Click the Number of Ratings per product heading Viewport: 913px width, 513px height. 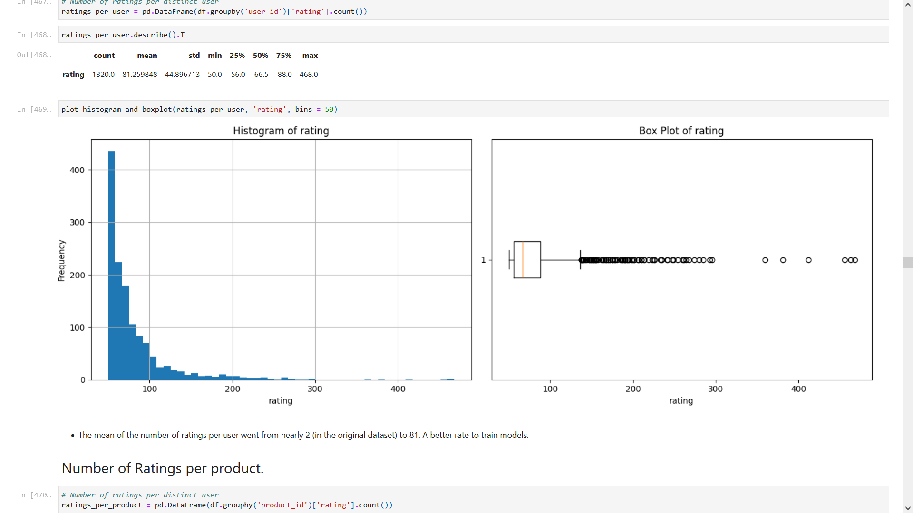click(x=162, y=468)
